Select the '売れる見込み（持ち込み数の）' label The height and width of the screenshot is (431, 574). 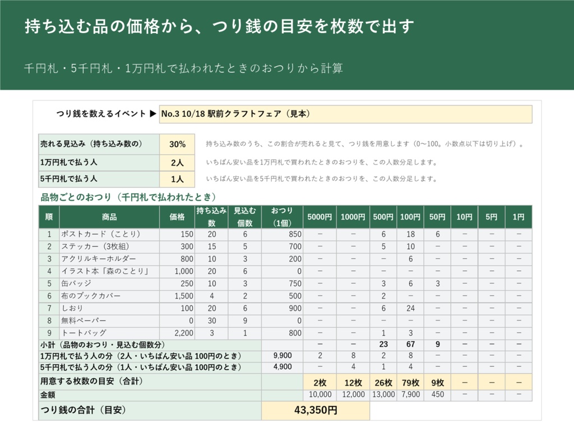99,144
